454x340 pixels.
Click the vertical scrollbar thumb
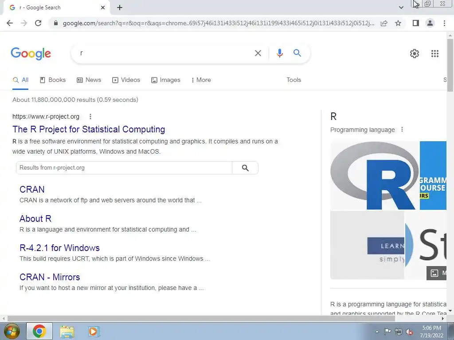point(450,65)
